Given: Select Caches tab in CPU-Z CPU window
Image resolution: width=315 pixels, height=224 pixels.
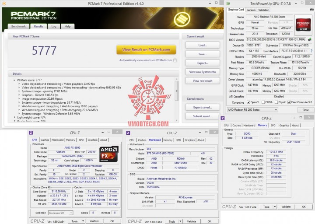Looking at the screenshot, I should pyautogui.click(x=45, y=140).
